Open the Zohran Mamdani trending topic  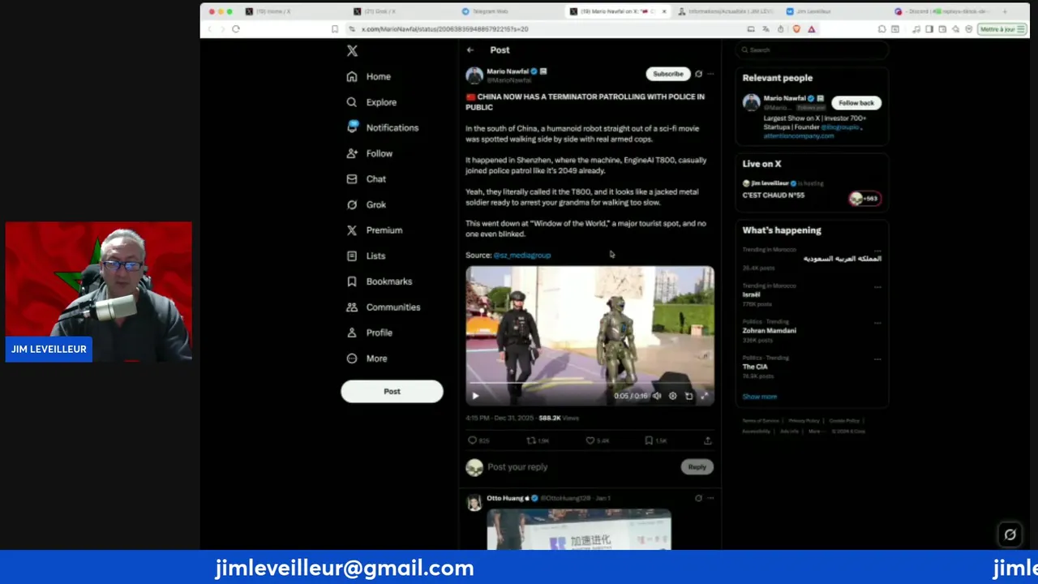pos(770,330)
